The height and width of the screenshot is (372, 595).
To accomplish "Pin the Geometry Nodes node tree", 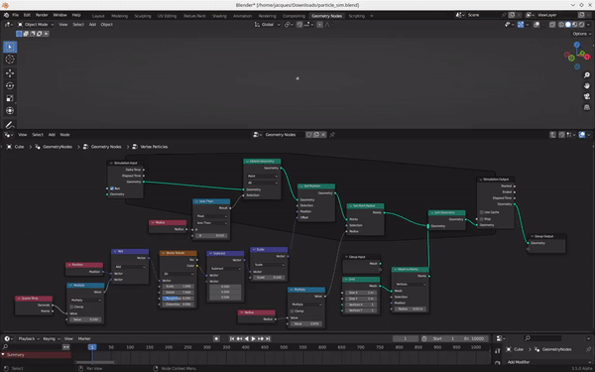I will pyautogui.click(x=332, y=134).
